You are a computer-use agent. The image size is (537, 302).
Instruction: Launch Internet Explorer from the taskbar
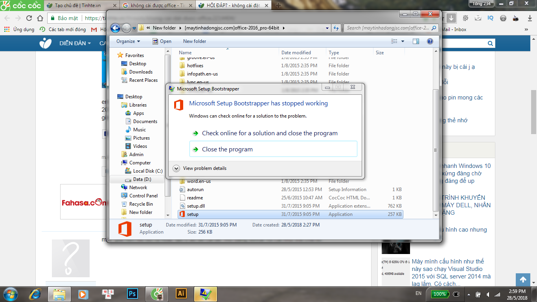[35, 294]
